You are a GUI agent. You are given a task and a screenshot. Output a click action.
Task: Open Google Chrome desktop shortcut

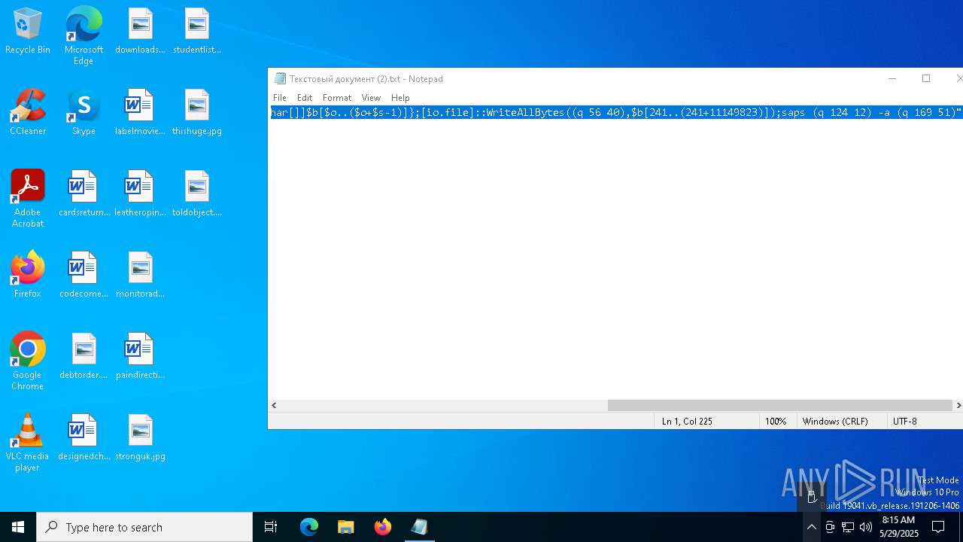click(28, 361)
